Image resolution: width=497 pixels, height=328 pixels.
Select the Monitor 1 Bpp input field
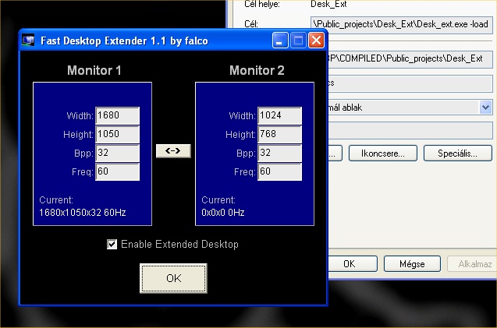118,153
